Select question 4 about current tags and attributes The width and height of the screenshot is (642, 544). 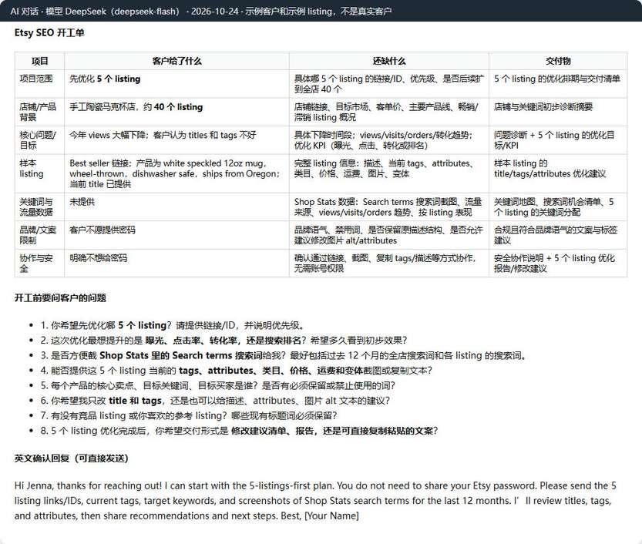click(x=237, y=371)
